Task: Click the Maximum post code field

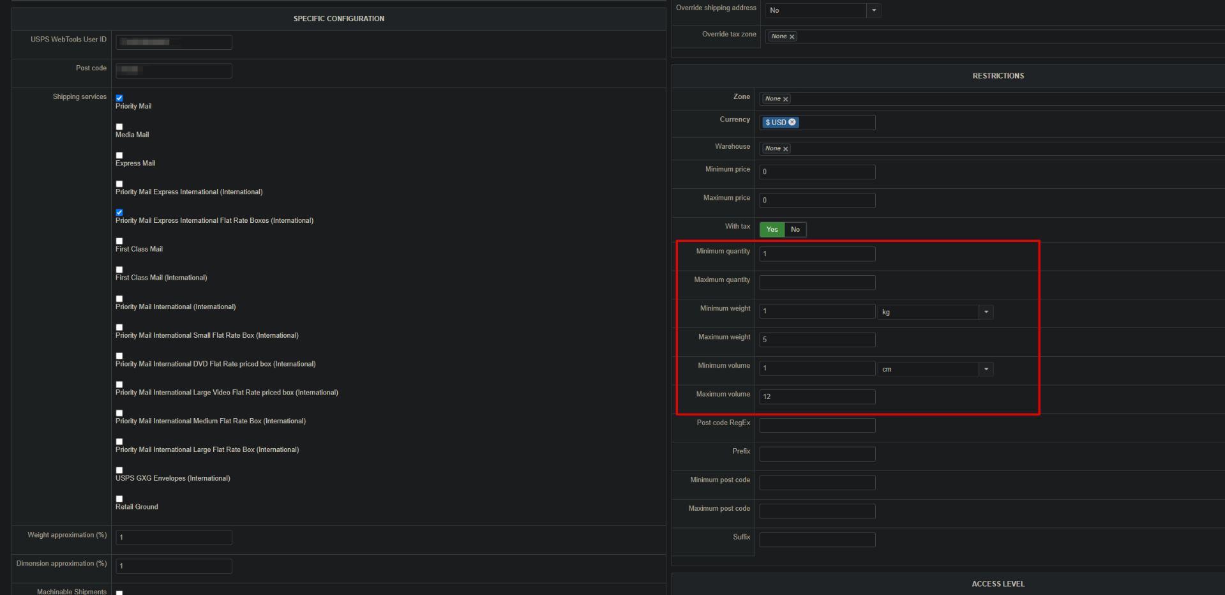Action: (817, 511)
